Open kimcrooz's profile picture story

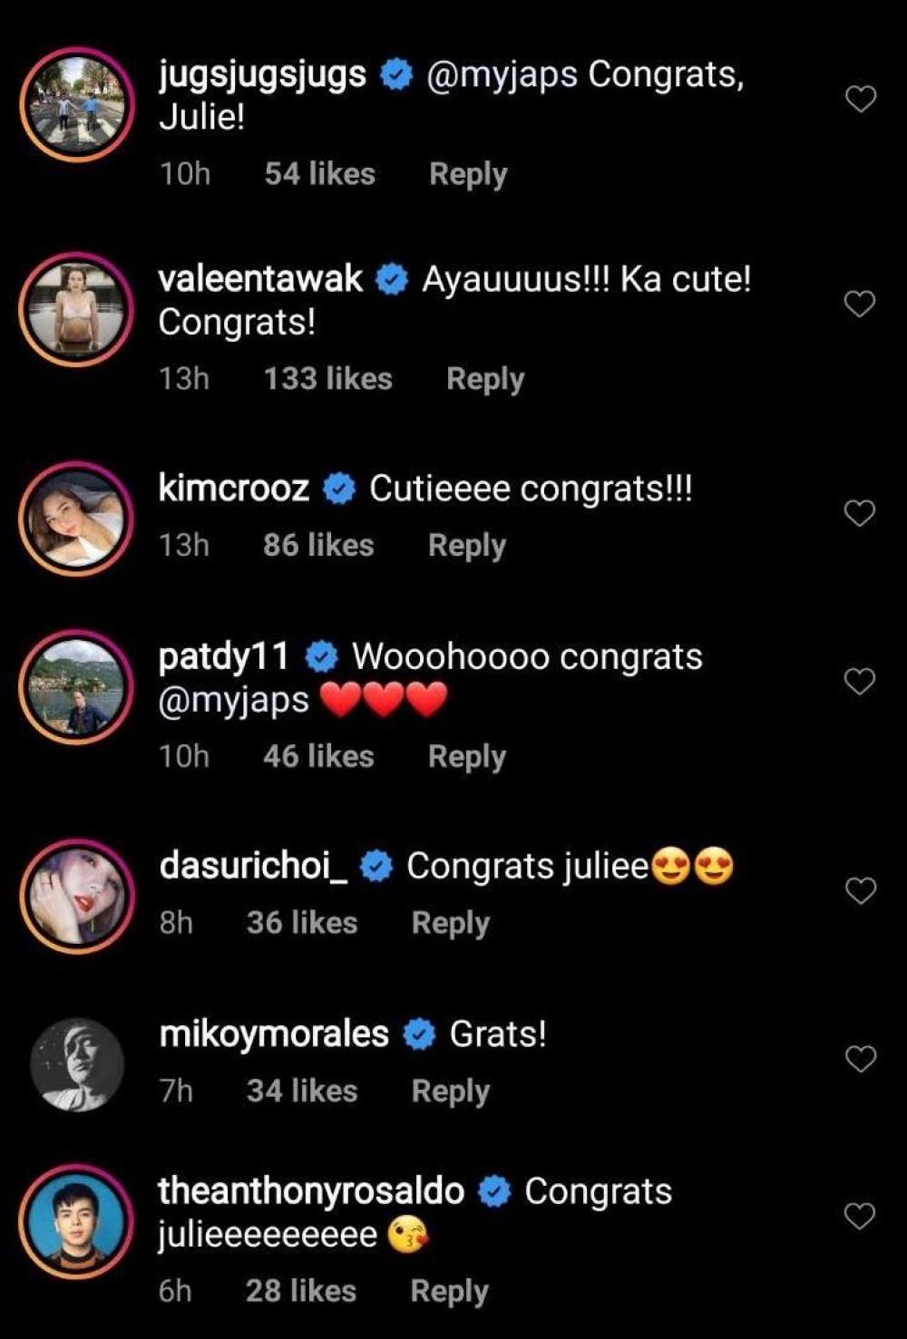pos(77,519)
